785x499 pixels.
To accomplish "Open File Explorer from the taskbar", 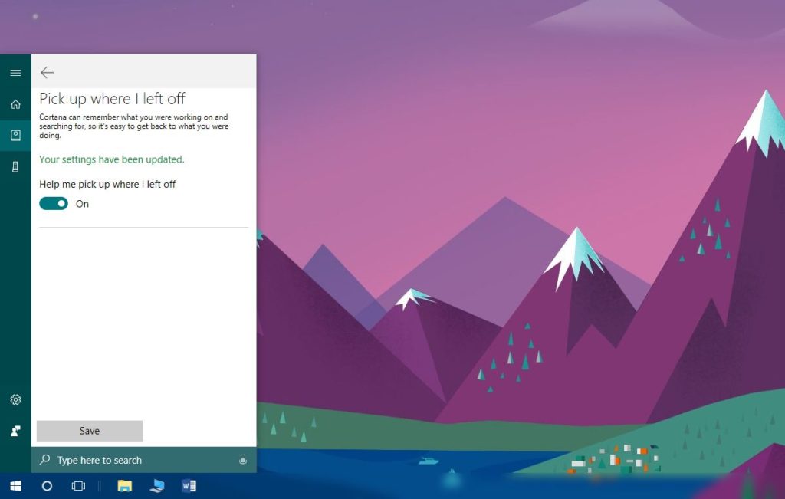I will (x=124, y=485).
